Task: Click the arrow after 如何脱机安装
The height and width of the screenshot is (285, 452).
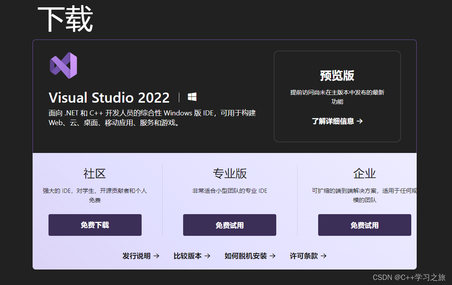Action: click(x=273, y=256)
